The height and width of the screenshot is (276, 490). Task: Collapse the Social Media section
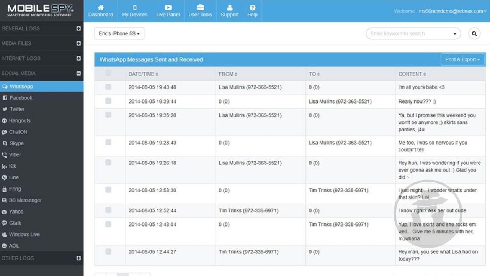coord(79,73)
